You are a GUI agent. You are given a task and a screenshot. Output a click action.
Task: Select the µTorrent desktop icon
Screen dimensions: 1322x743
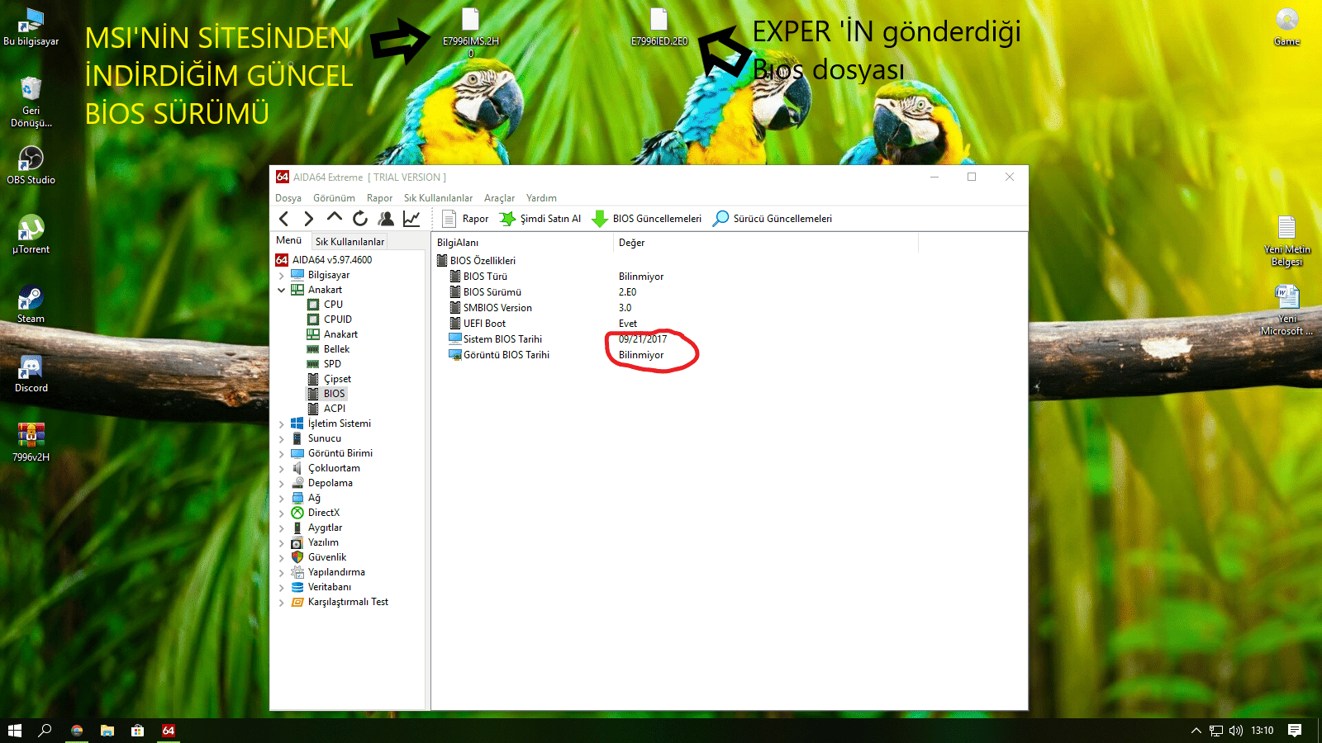[x=31, y=234]
